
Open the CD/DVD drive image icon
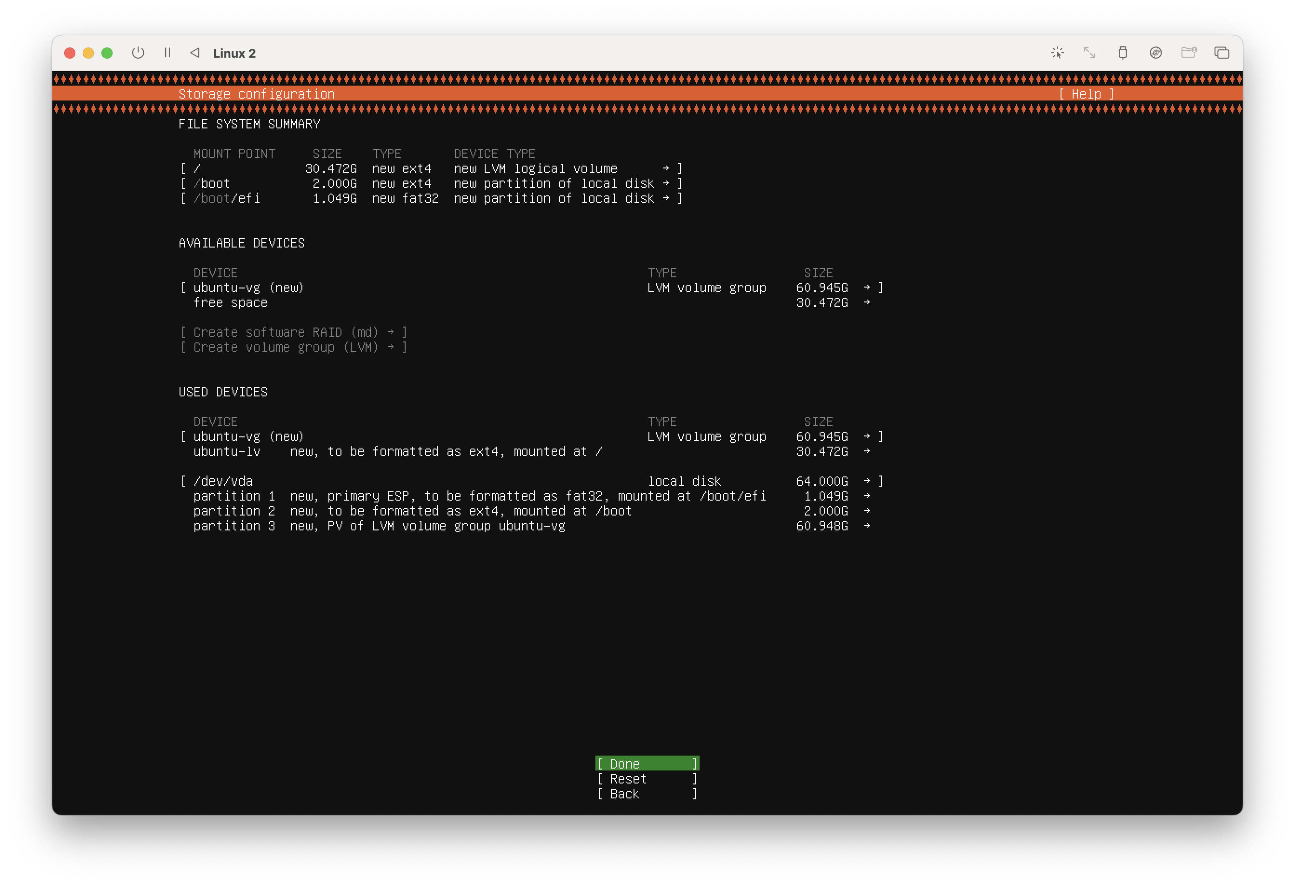coord(1156,53)
